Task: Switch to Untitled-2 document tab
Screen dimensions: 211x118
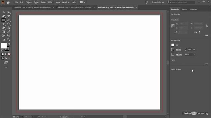Action: click(x=74, y=8)
